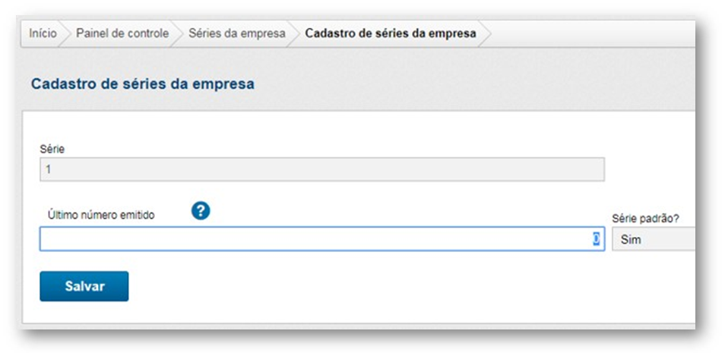Viewport: 725px width, 353px height.
Task: Click the value 1 in the Série field
Action: 48,169
